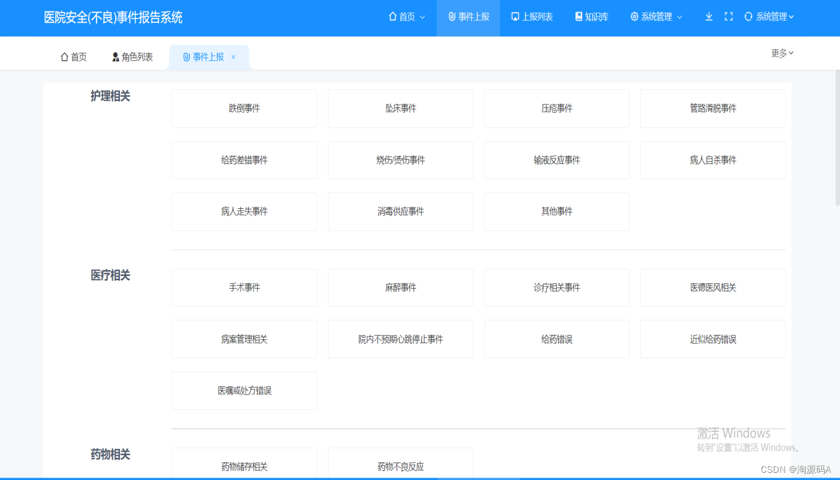840x480 pixels.
Task: Expand the 系统管理 menu chevron
Action: point(680,17)
